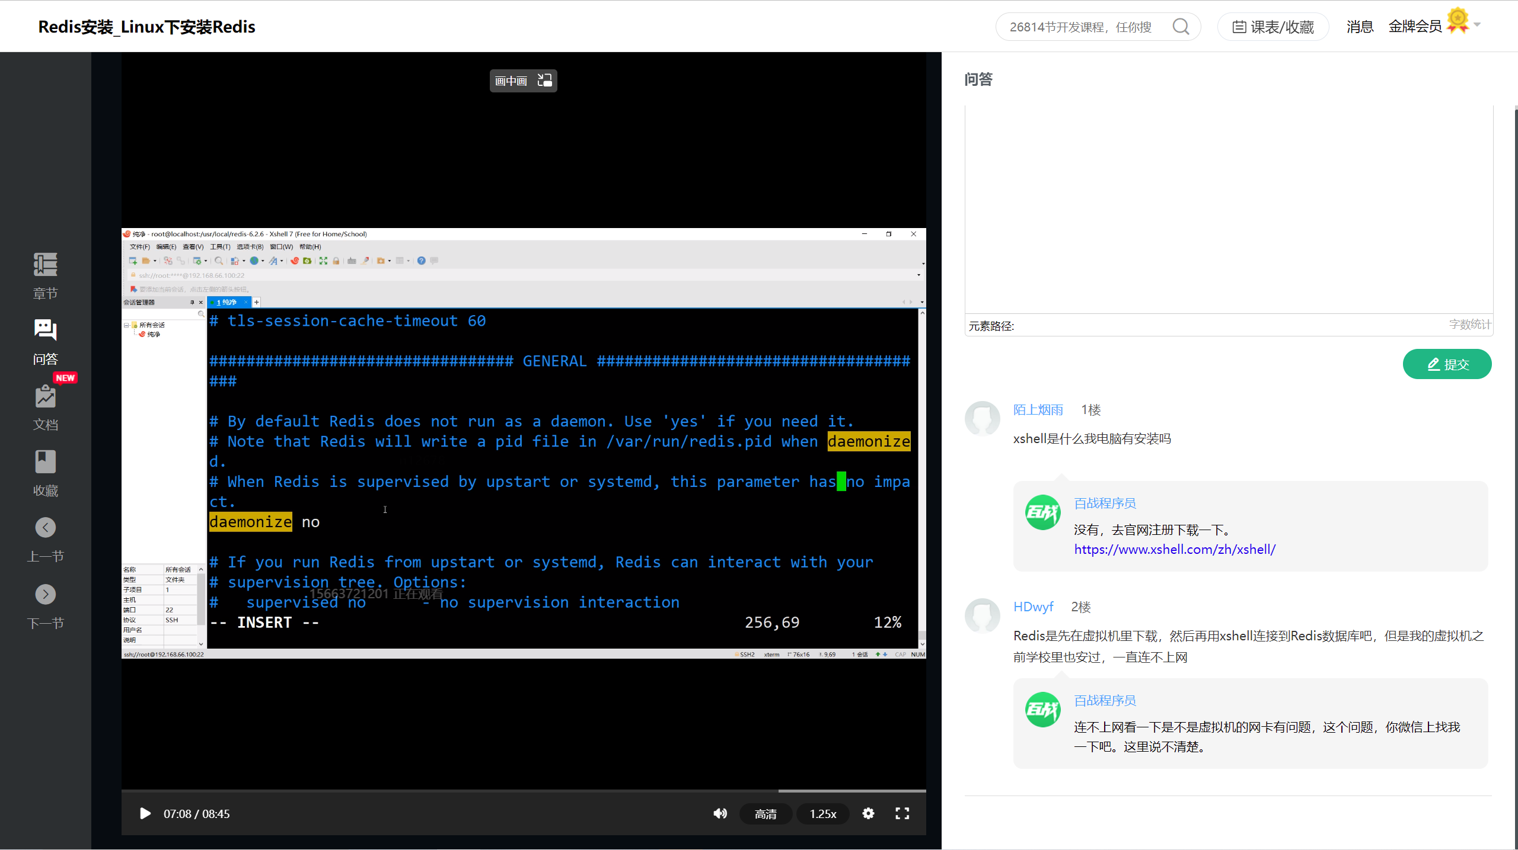The height and width of the screenshot is (850, 1518).
Task: Click 百战程序员 name in first reply
Action: click(x=1105, y=503)
